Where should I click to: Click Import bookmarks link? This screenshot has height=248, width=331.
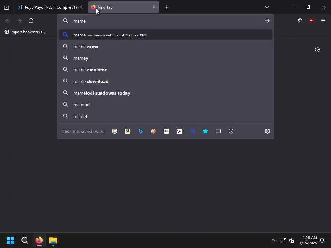click(25, 32)
